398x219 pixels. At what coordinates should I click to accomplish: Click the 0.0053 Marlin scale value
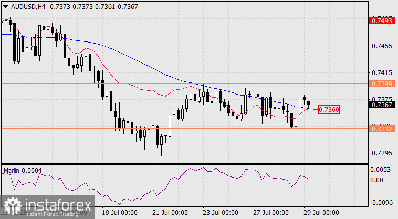pos(381,169)
